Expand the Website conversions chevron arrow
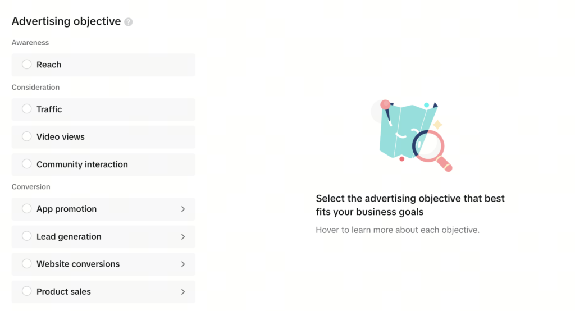This screenshot has height=311, width=575. 183,264
